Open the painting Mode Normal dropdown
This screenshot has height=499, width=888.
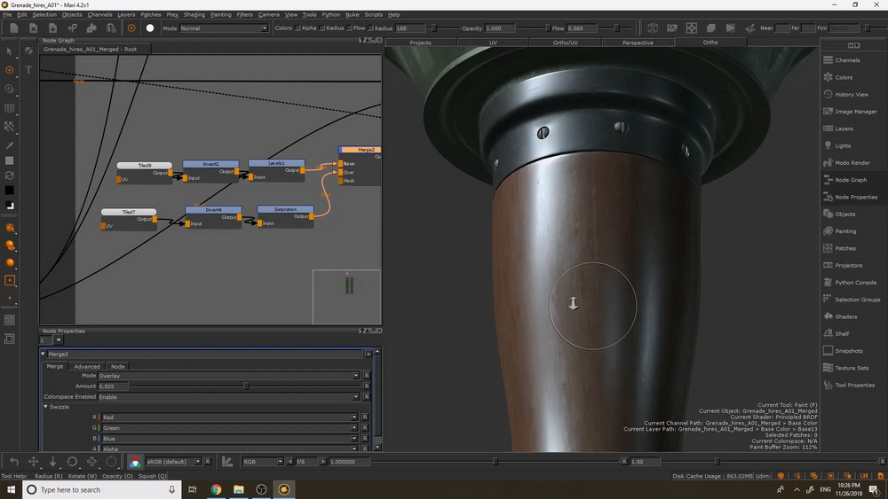(x=224, y=28)
